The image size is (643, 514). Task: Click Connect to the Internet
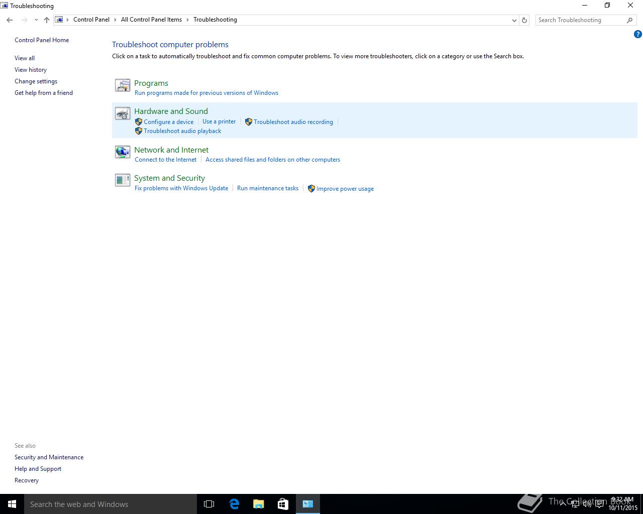[x=166, y=160]
